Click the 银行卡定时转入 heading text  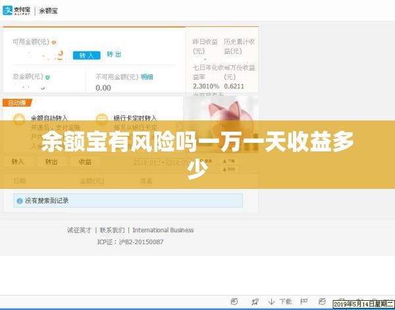point(135,118)
